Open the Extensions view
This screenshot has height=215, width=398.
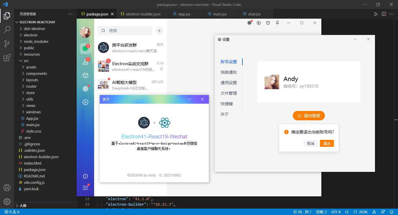point(7,58)
